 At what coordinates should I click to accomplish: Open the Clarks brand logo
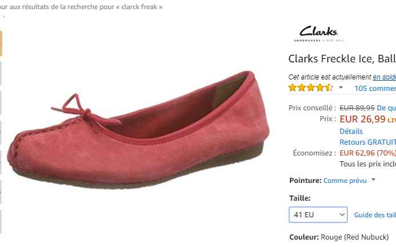tap(319, 34)
